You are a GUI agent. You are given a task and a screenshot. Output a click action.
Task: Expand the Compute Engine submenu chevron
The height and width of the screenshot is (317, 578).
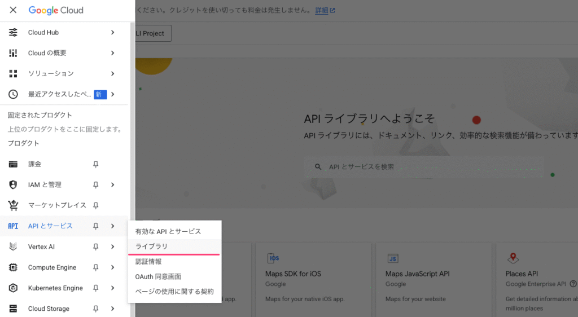(112, 267)
